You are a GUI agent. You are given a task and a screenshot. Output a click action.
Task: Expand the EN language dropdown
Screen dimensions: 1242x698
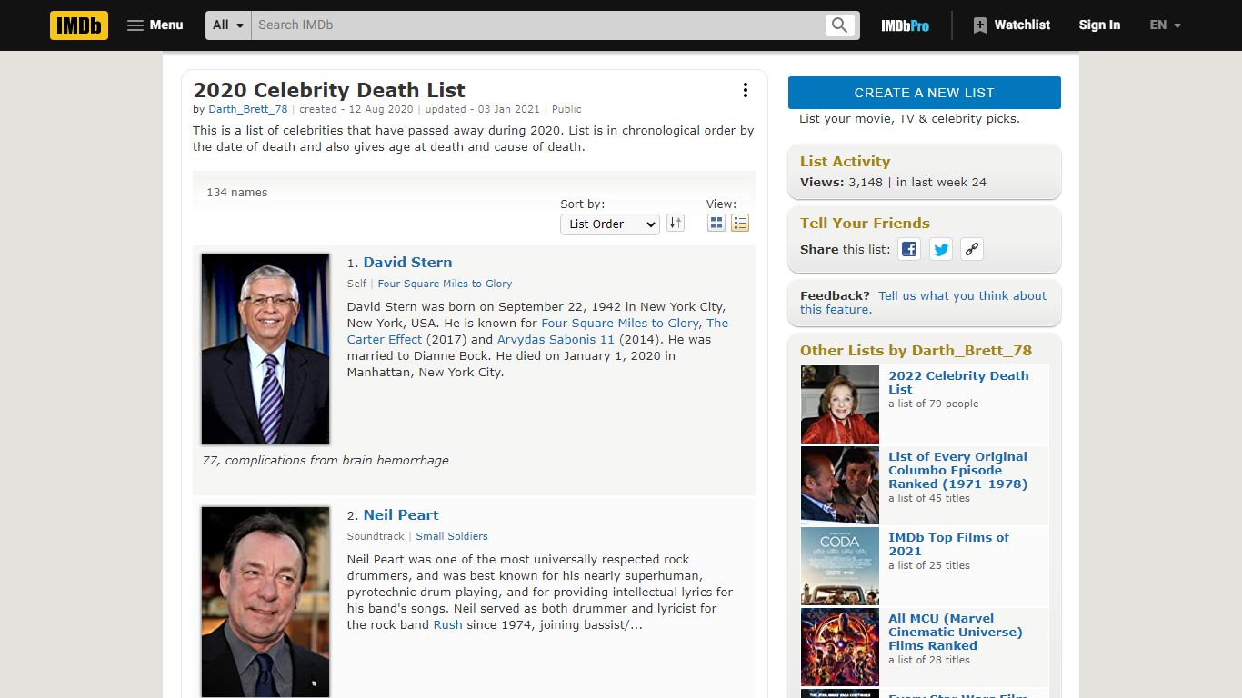pyautogui.click(x=1165, y=25)
